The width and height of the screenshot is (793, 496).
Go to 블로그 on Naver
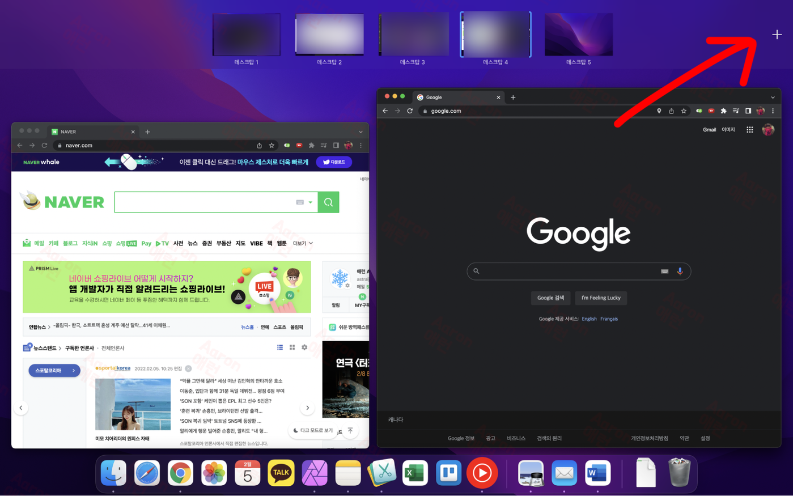(x=70, y=243)
